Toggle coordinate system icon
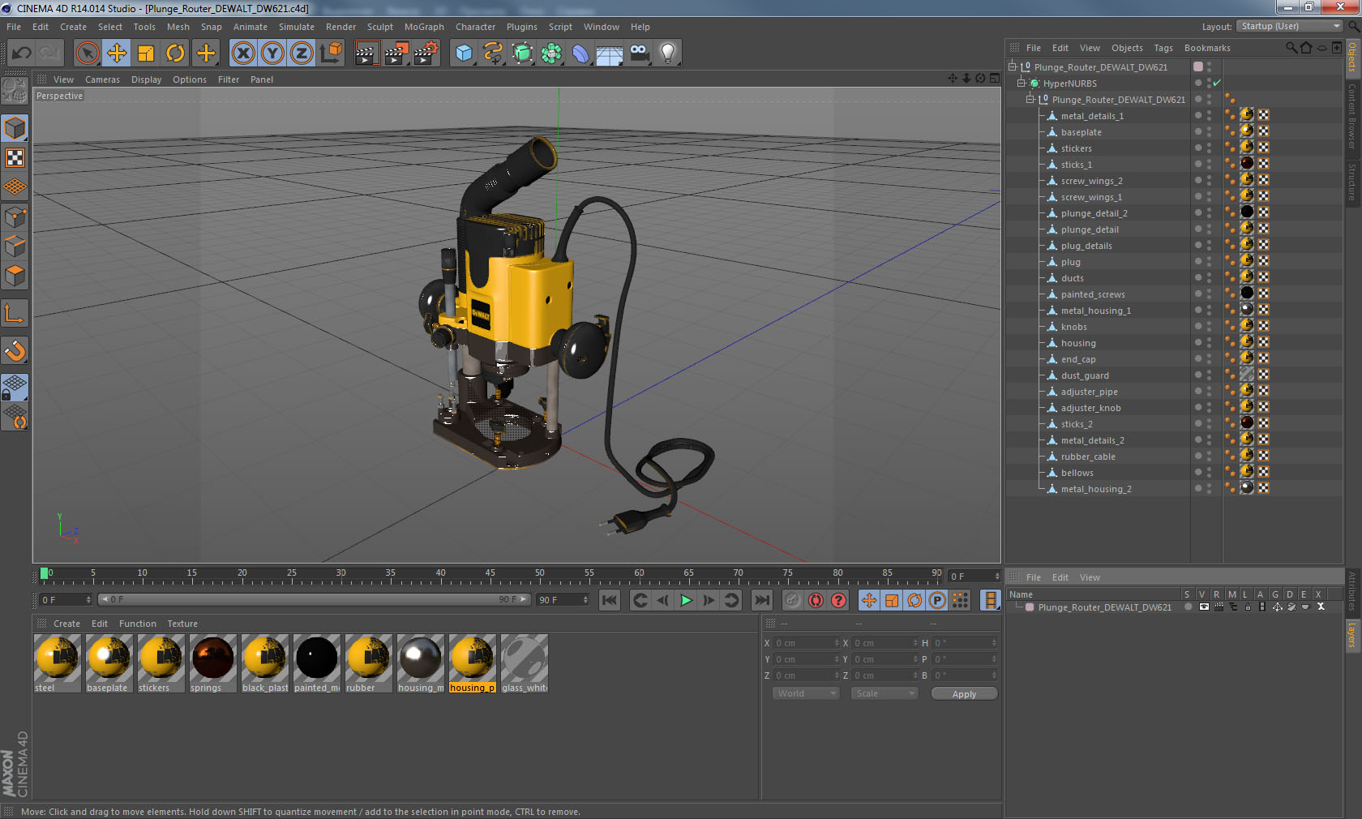1362x819 pixels. tap(331, 54)
